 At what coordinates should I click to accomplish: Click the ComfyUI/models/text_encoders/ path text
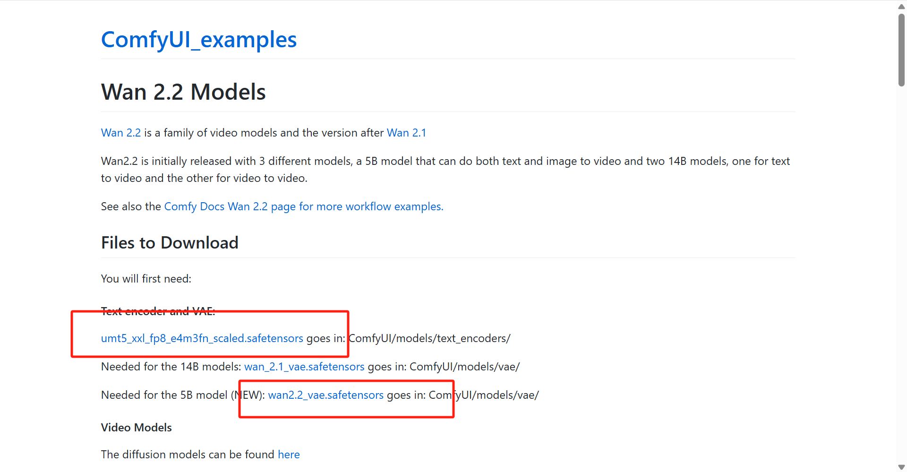[x=429, y=338]
